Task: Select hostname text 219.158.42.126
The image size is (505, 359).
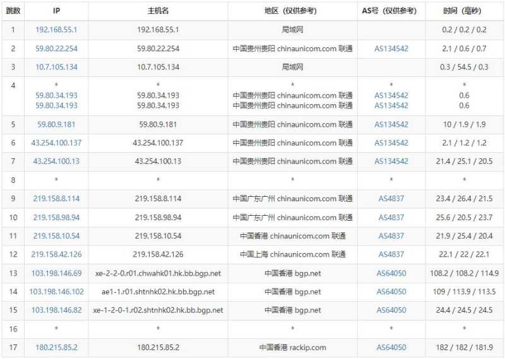Action: click(158, 254)
